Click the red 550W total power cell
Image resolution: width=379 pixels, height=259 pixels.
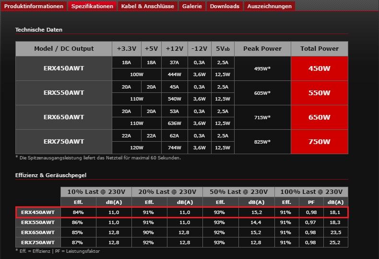tap(320, 93)
